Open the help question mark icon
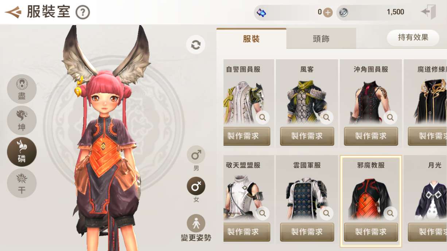The image size is (447, 251). (x=83, y=13)
